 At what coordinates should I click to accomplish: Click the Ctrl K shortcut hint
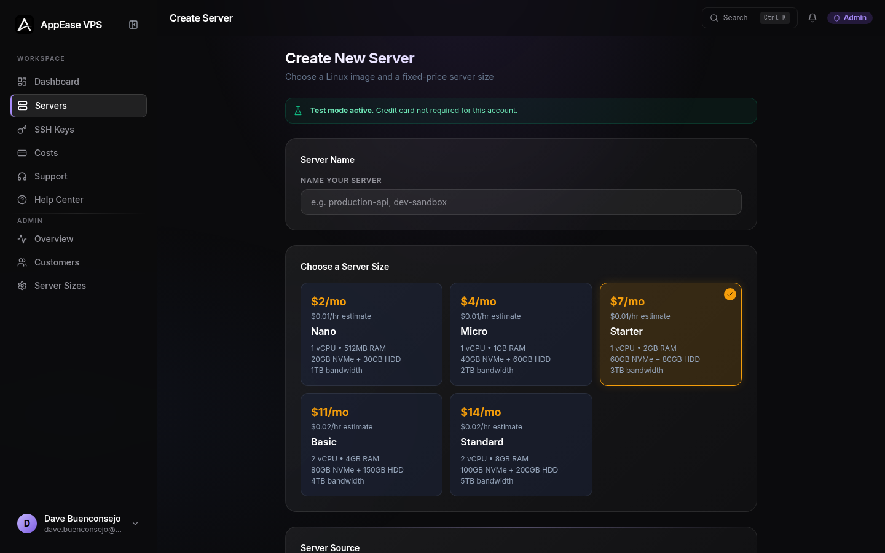(x=775, y=18)
